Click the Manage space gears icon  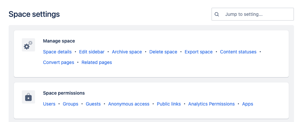tap(28, 45)
